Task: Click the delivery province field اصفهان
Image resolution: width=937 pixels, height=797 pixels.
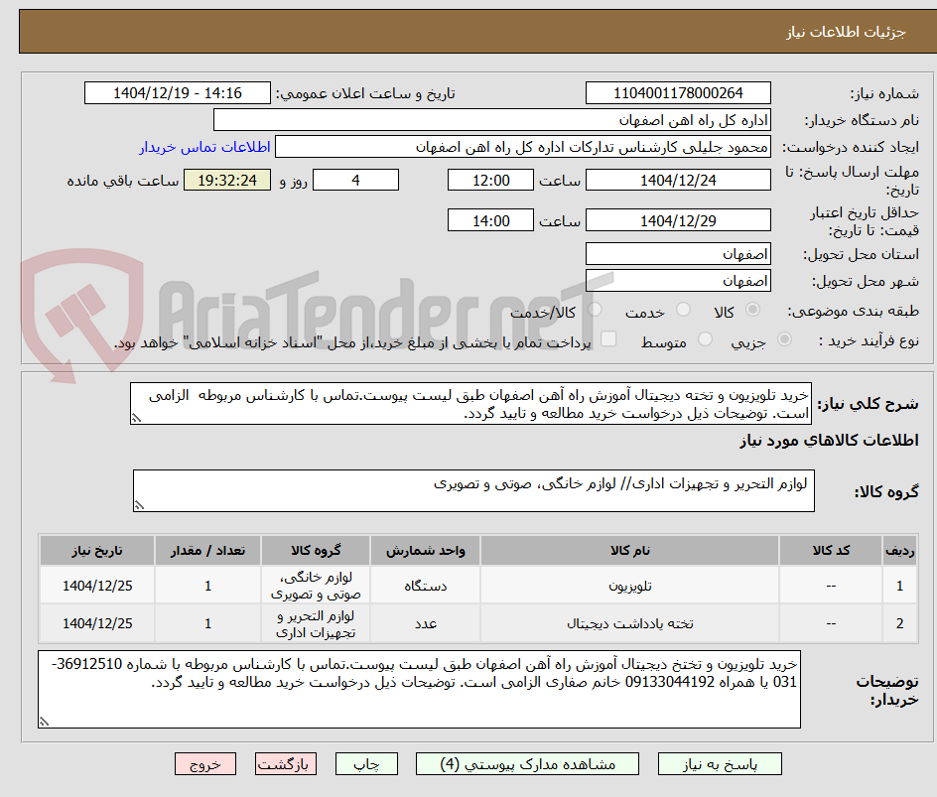Action: coord(678,254)
